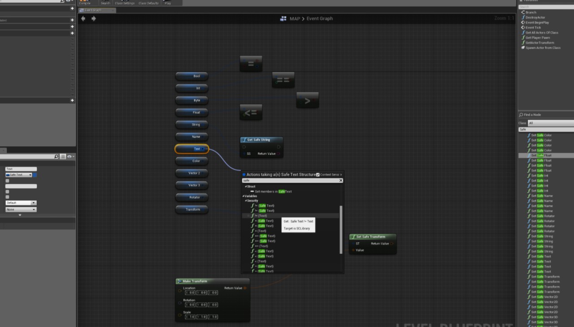
Task: Open the Class 'All' dropdown in palette
Action: pyautogui.click(x=551, y=123)
